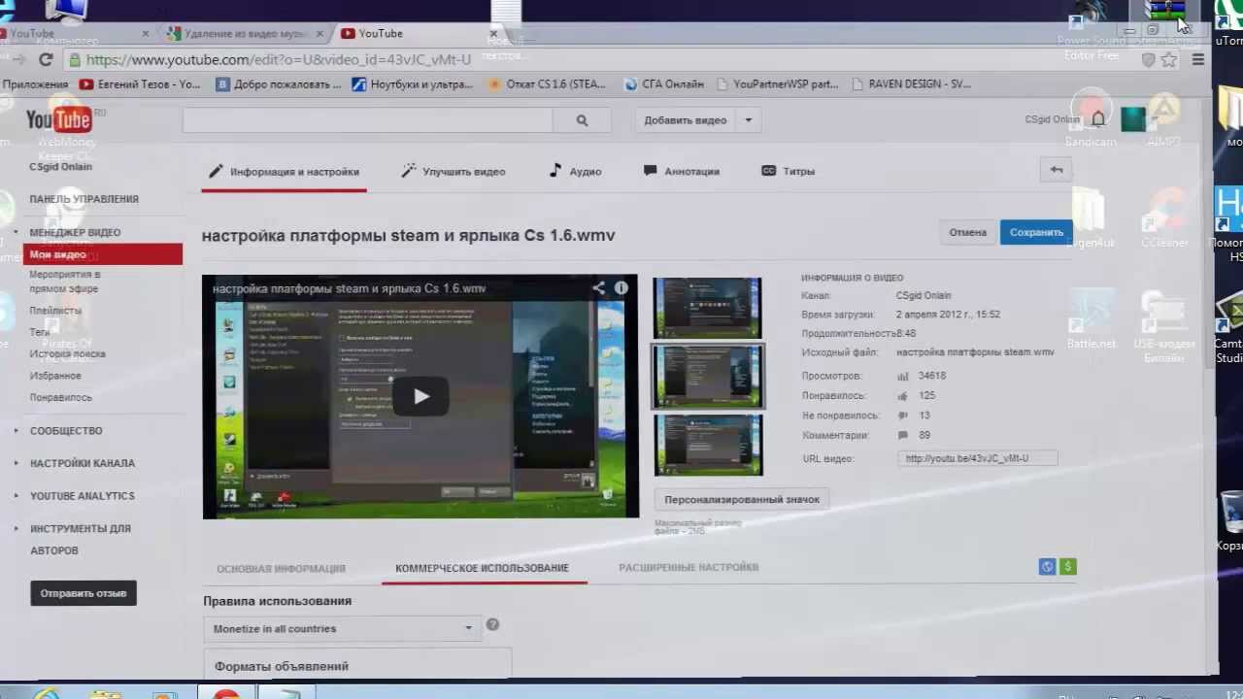Open the Ноутбуки и ультра bookmark
1243x699 pixels.
413,84
